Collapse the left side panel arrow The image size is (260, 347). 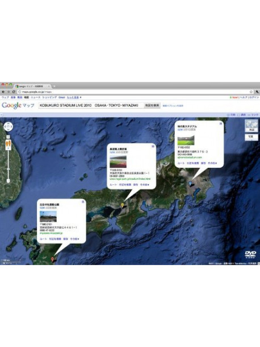[1, 115]
